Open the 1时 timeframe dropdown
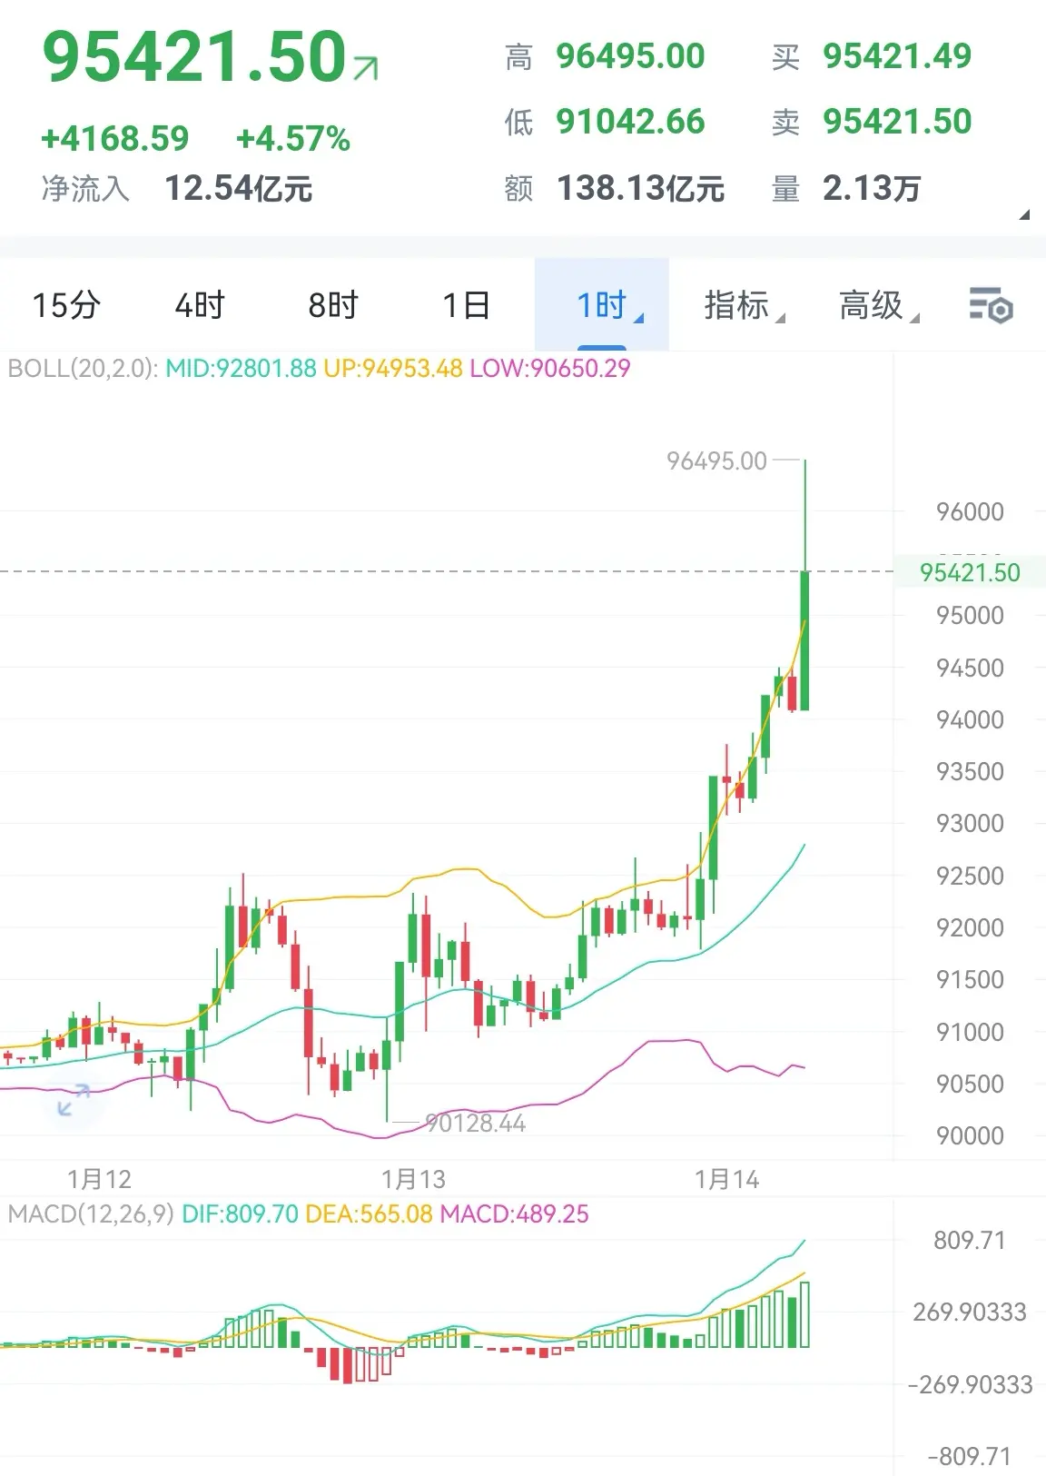 [x=602, y=305]
